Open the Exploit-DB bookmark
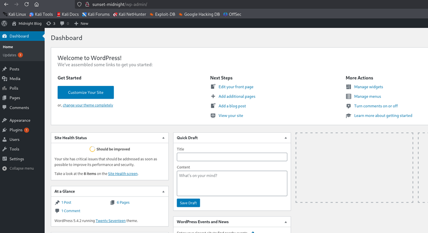The width and height of the screenshot is (428, 233). 162,14
